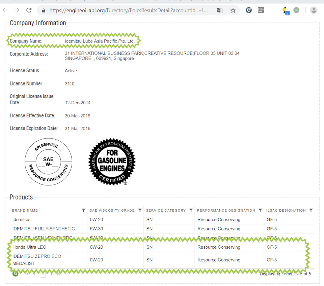The image size is (324, 286).
Task: Select 'IDEMITSU FULLY-SYNTHETIC' brand cell
Action: click(44, 229)
